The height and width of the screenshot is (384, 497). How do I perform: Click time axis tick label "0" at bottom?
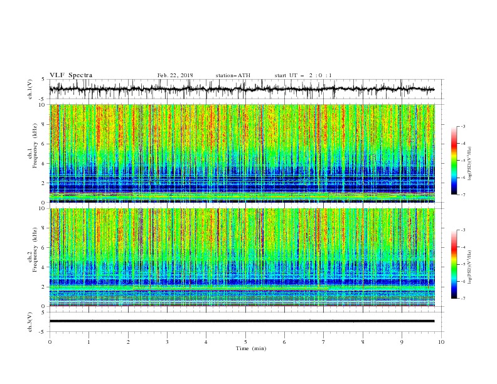pos(50,342)
